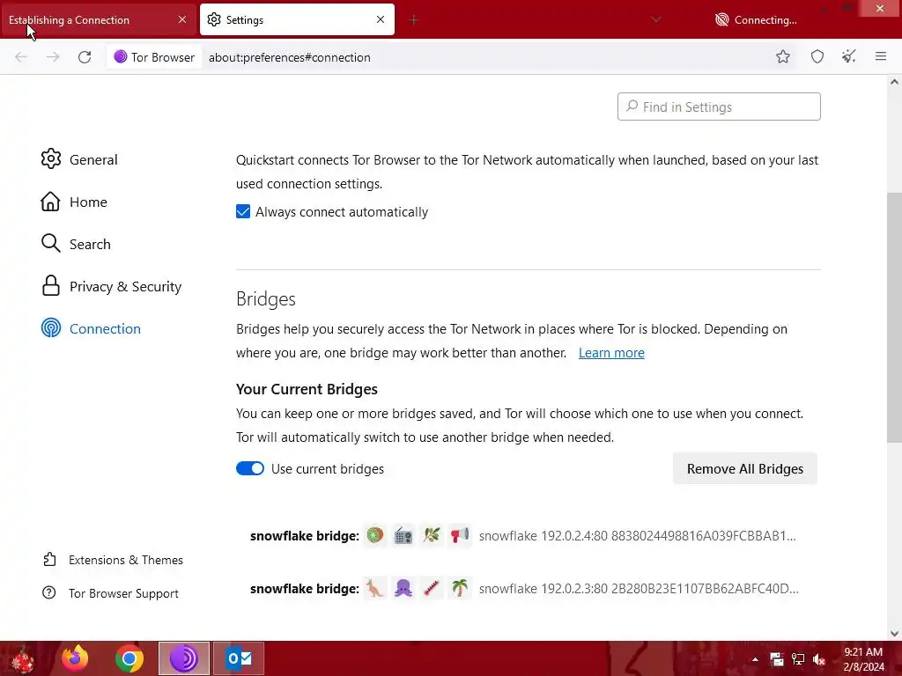Close the Establishing a Connection tab
902x676 pixels.
181,19
